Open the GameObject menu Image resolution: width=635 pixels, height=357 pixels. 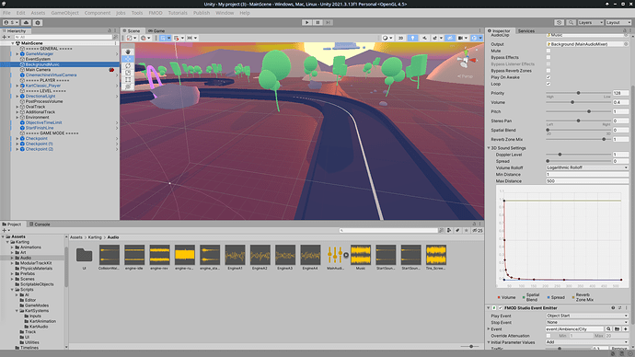64,13
